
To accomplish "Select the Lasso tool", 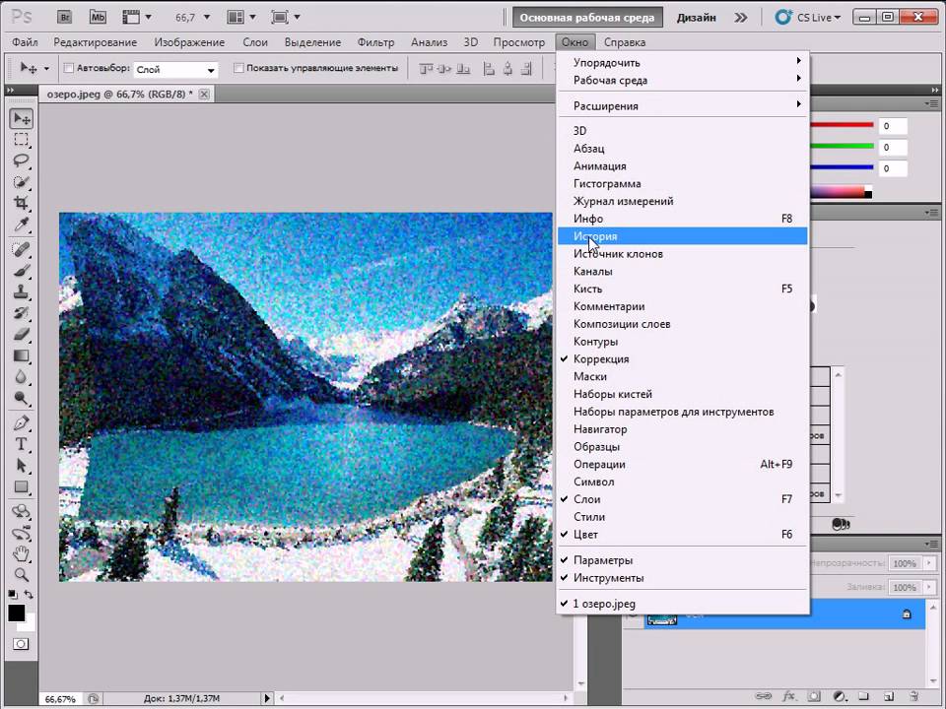I will pyautogui.click(x=21, y=161).
